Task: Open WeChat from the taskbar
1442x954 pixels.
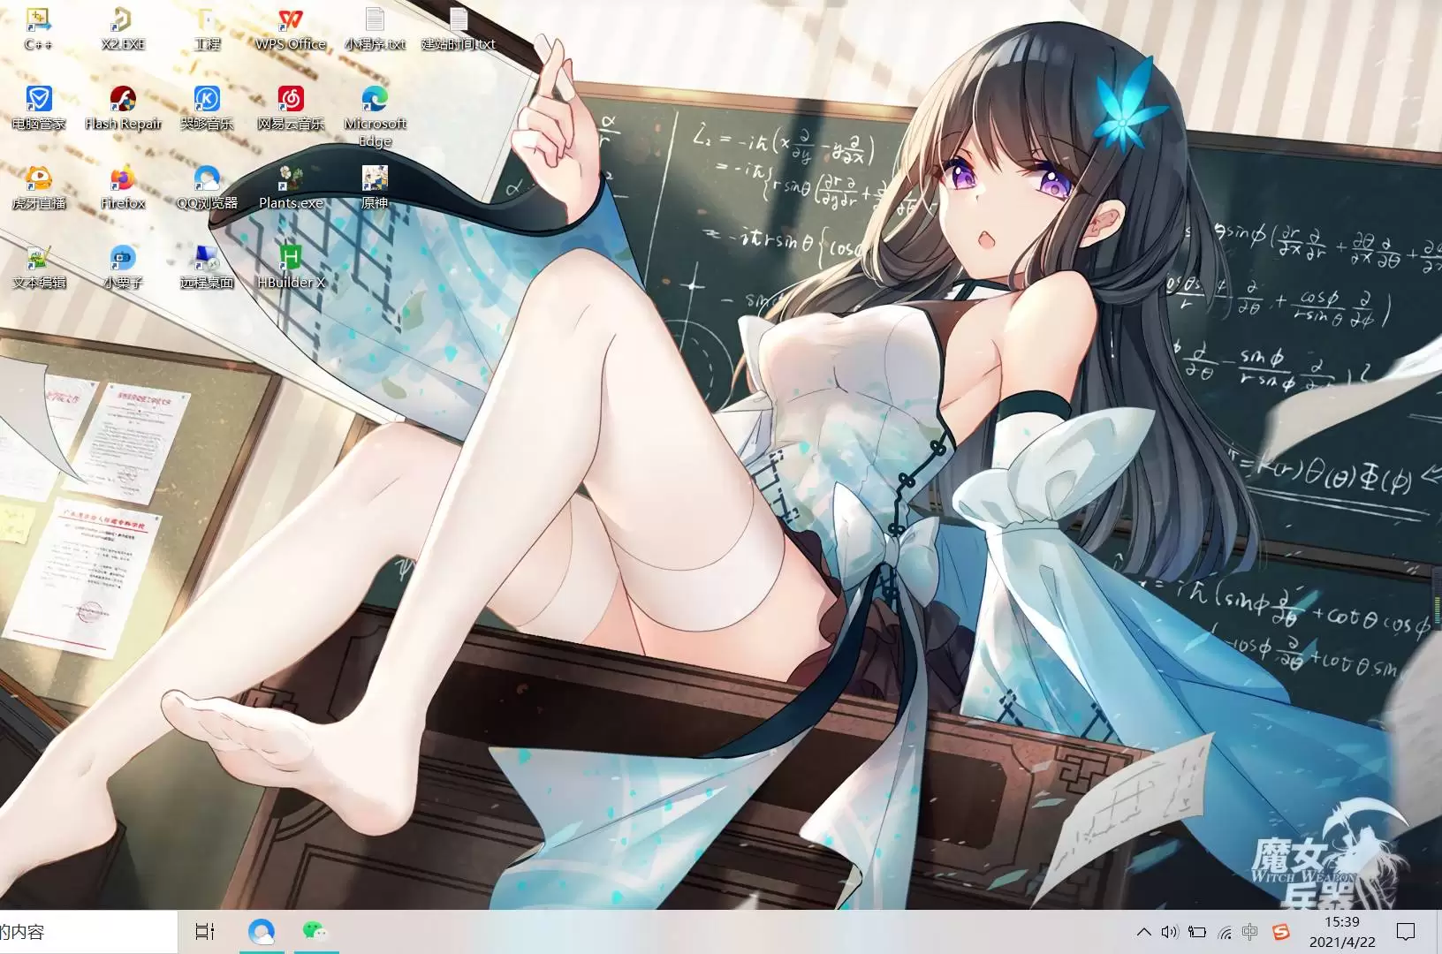Action: pos(315,931)
